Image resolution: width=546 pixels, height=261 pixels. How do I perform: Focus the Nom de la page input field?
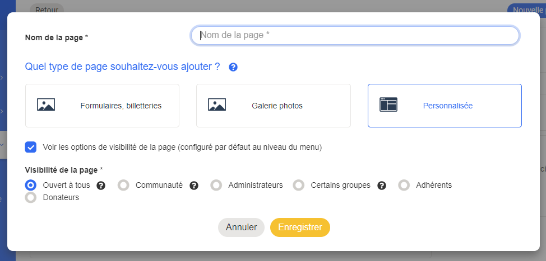pos(355,35)
